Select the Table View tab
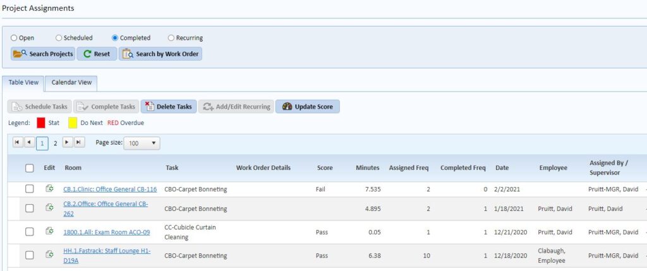Image resolution: width=647 pixels, height=271 pixels. (x=23, y=82)
